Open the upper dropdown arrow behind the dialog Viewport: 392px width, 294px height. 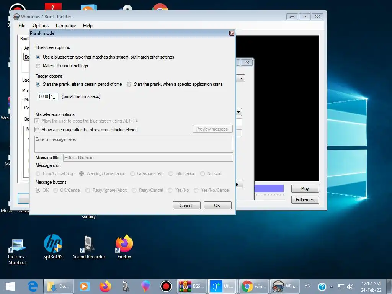pyautogui.click(x=241, y=78)
